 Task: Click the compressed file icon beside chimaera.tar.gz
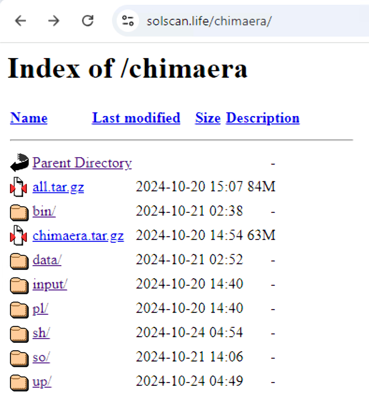tap(18, 235)
